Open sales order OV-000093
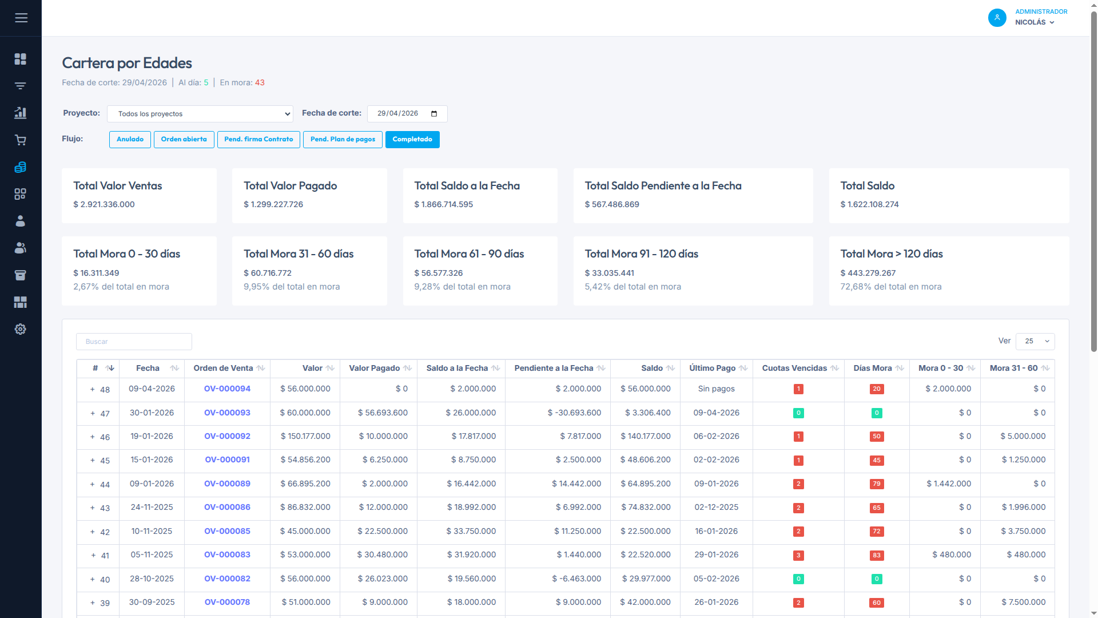 click(x=227, y=413)
